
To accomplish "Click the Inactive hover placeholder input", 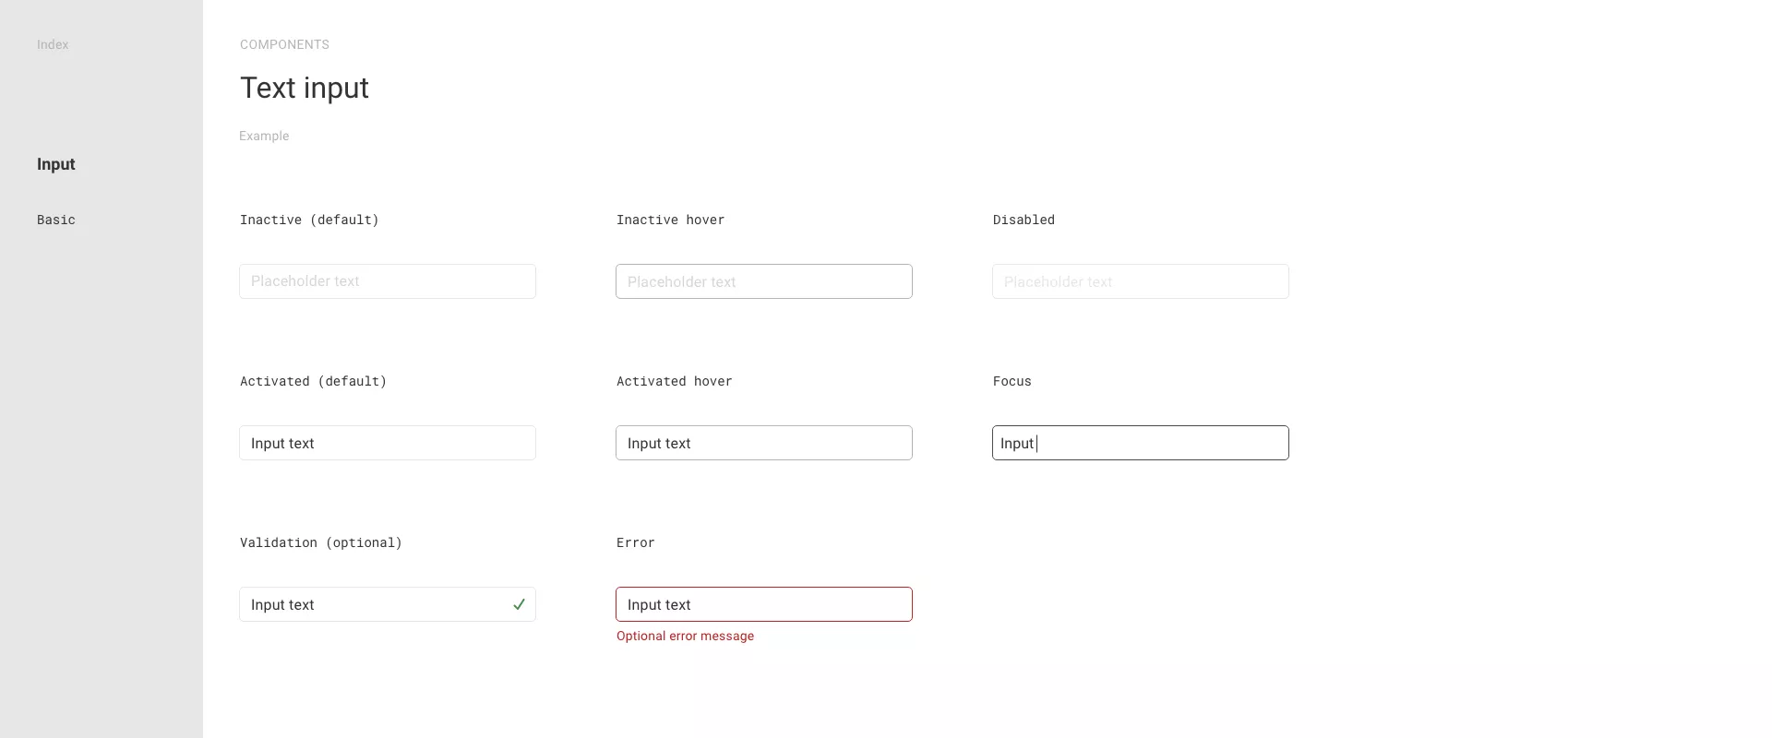I will (x=764, y=281).
